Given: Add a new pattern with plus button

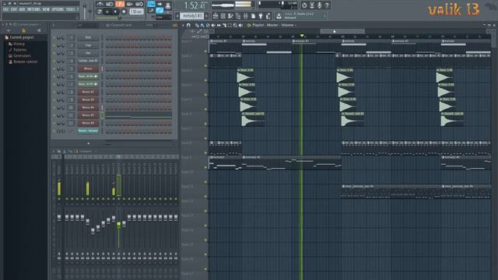Looking at the screenshot, I should [x=206, y=16].
